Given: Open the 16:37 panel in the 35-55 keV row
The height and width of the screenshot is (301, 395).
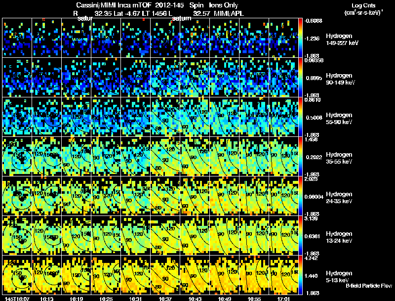Looking at the screenshot, I should coord(165,156).
